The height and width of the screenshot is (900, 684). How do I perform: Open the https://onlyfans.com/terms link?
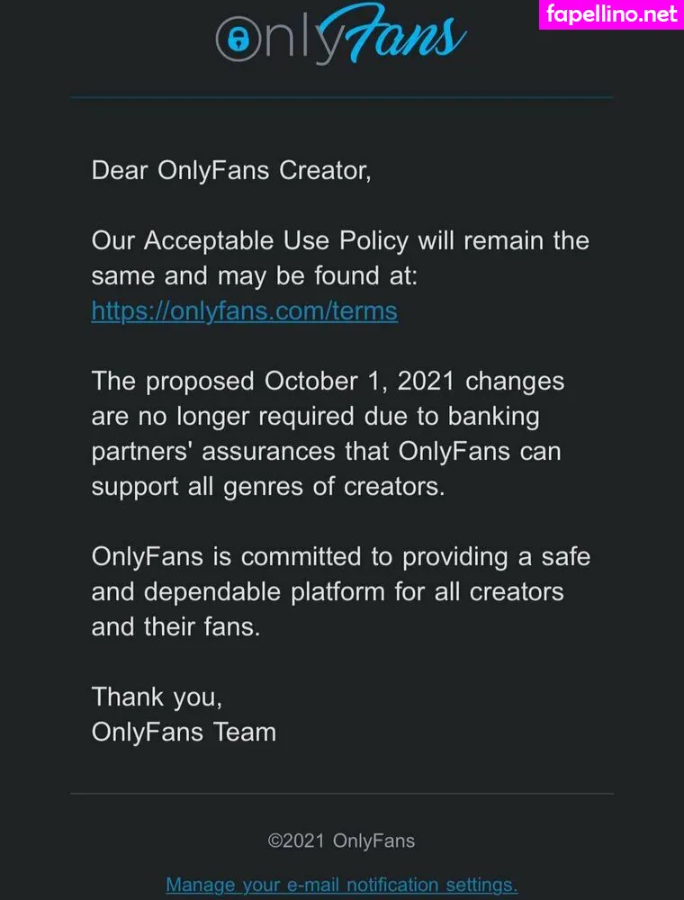(244, 311)
